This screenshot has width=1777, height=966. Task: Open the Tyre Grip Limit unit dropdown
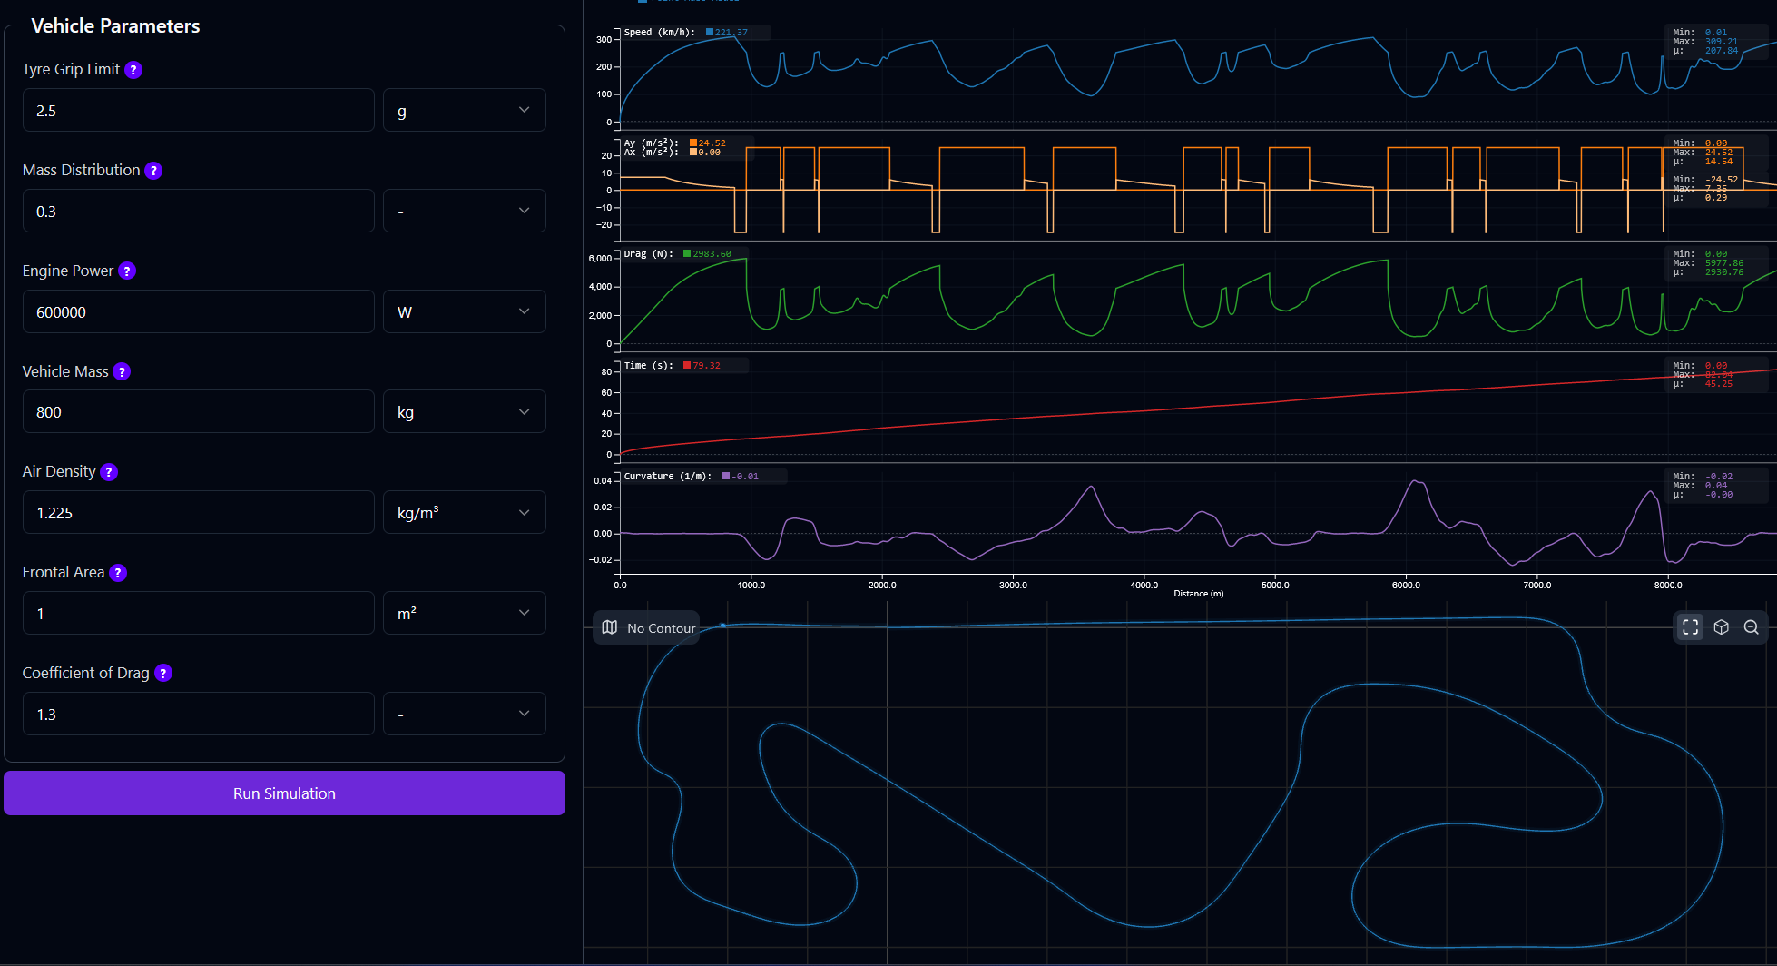(464, 109)
